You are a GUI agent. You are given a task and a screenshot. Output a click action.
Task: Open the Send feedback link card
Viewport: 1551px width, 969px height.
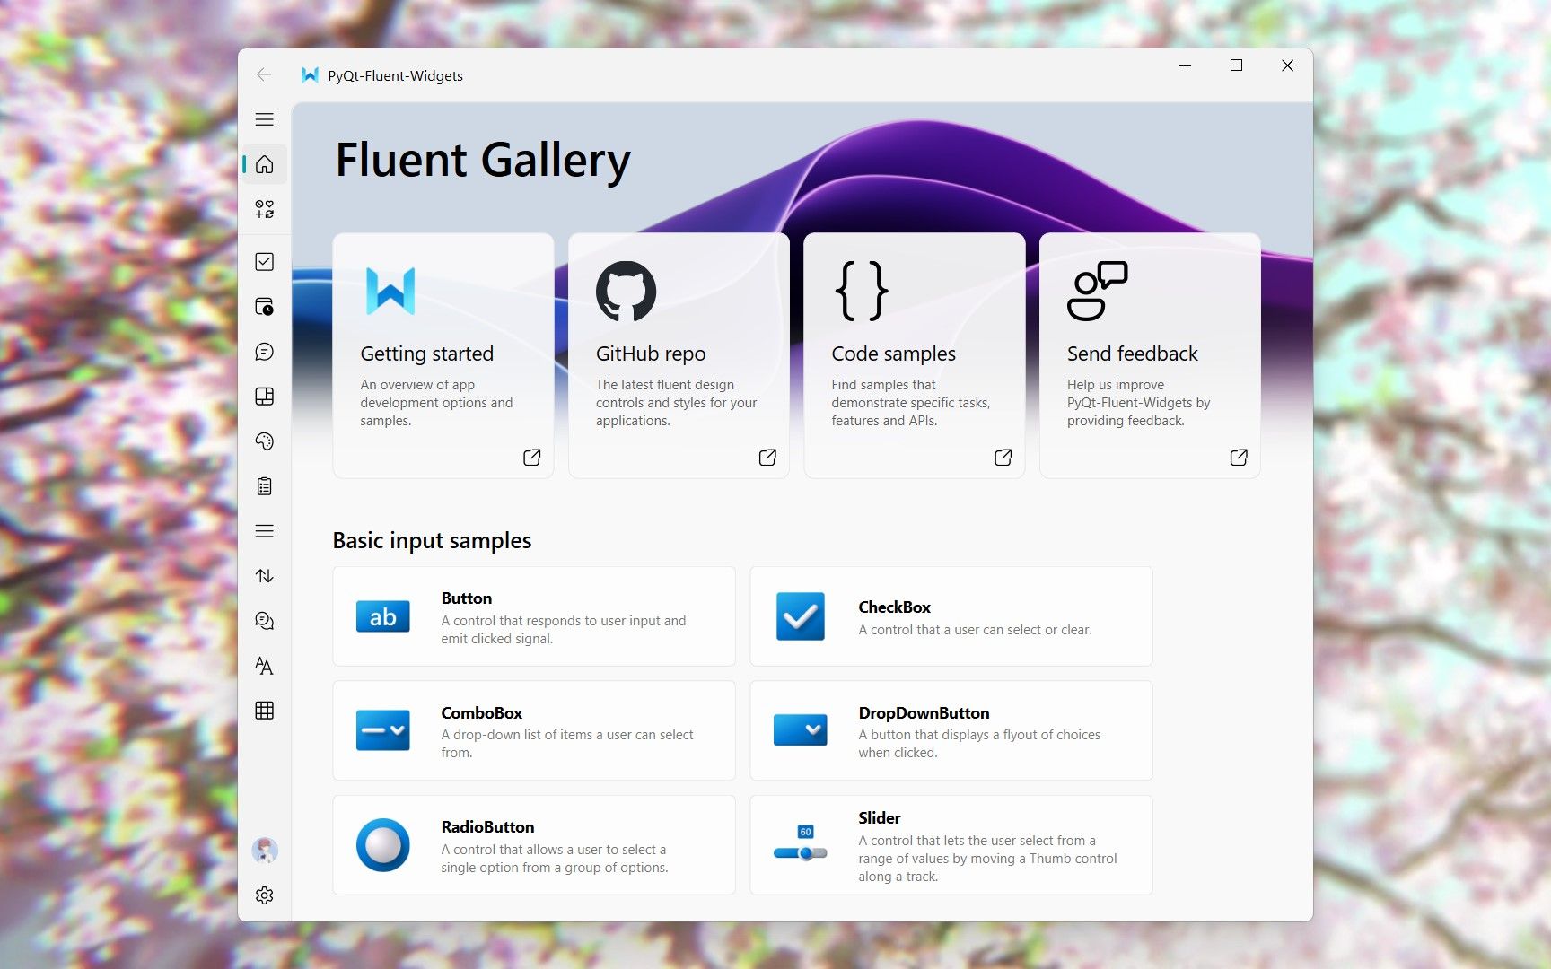click(1150, 355)
